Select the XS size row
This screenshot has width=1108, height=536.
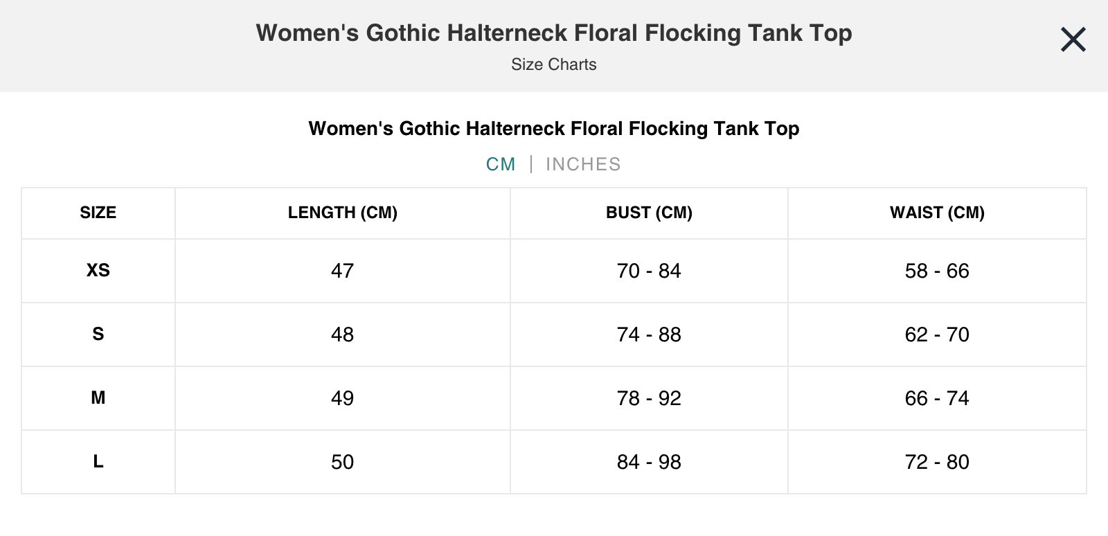pyautogui.click(x=98, y=271)
